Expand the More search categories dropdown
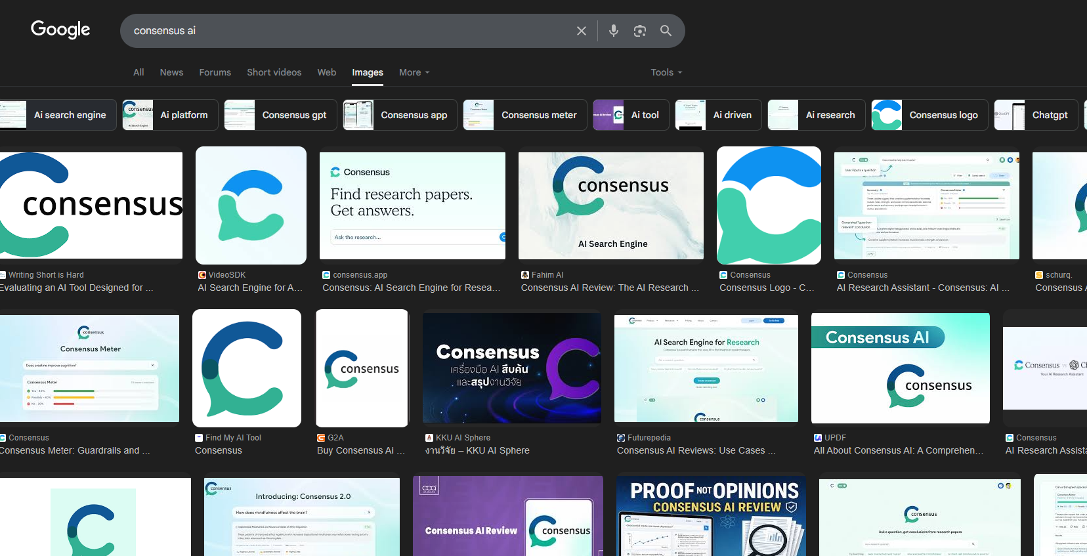Image resolution: width=1087 pixels, height=556 pixels. pyautogui.click(x=414, y=72)
